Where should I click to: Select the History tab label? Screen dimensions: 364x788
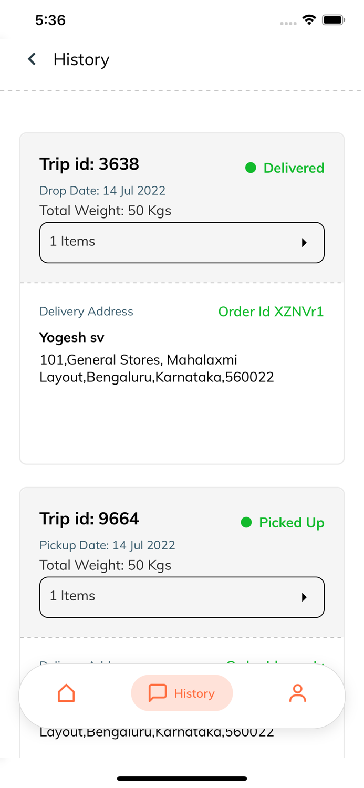click(194, 693)
